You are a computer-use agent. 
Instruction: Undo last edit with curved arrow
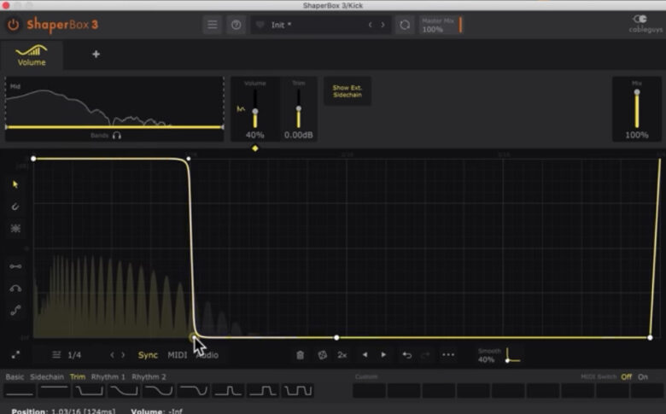point(406,355)
